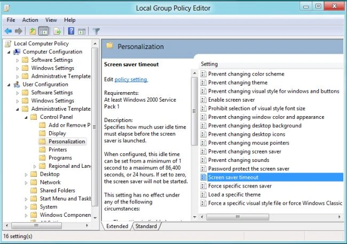The width and height of the screenshot is (347, 244).
Task: Click the Up one level folder icon
Action: (x=33, y=31)
